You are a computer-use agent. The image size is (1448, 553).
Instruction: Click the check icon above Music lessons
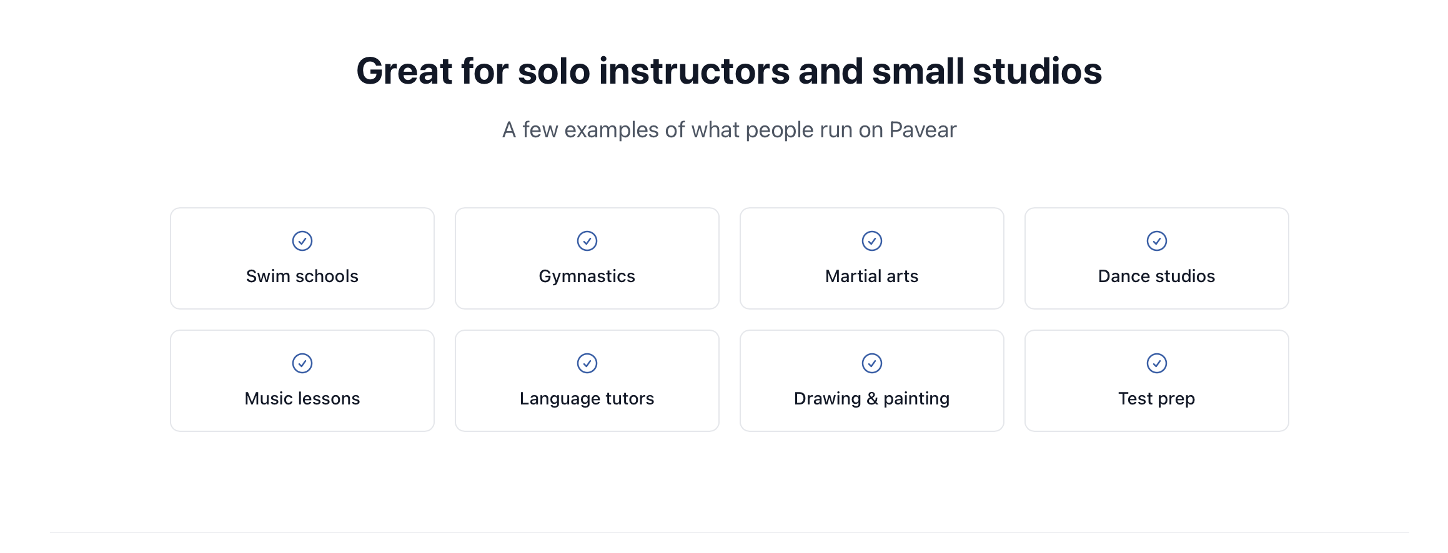(x=302, y=363)
